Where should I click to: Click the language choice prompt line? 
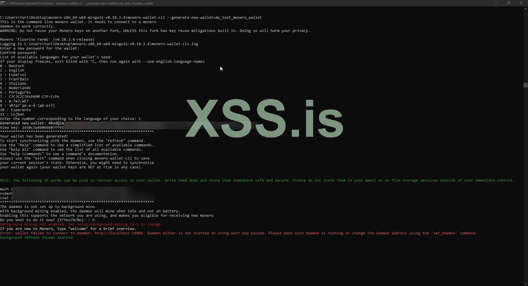(70, 119)
